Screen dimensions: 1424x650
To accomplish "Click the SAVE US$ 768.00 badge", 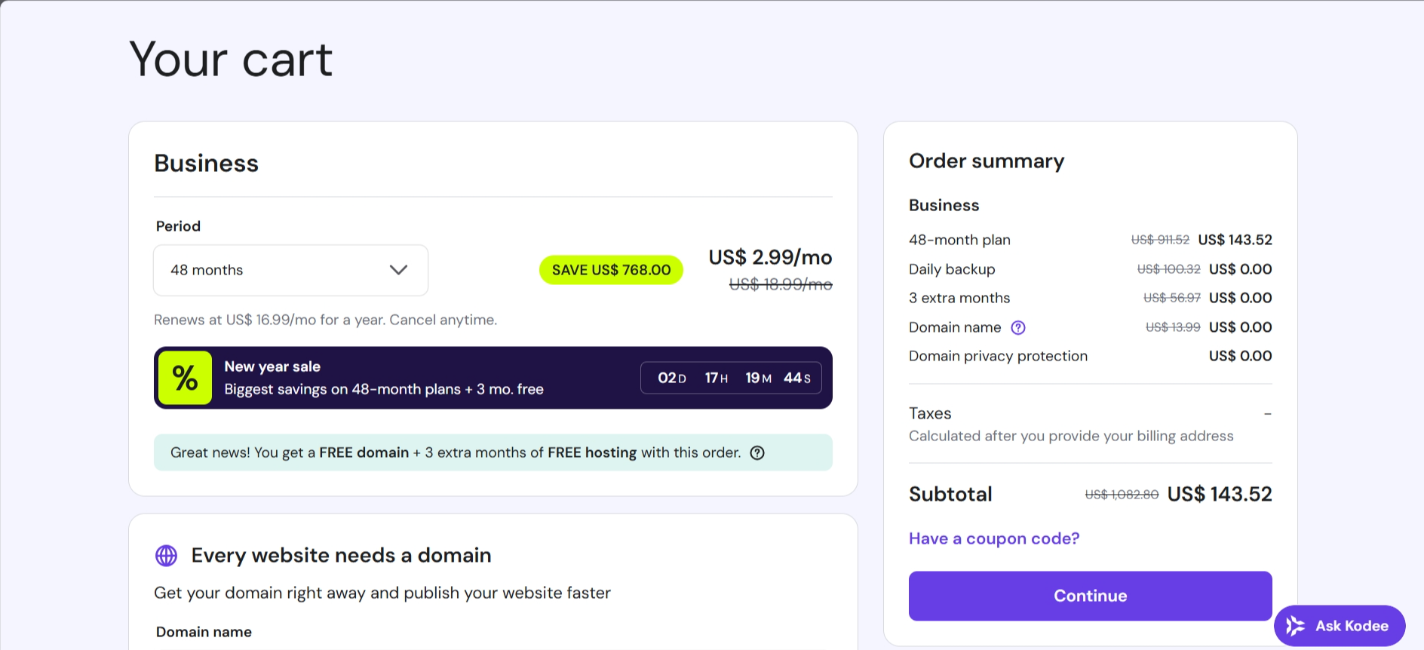I will (611, 270).
